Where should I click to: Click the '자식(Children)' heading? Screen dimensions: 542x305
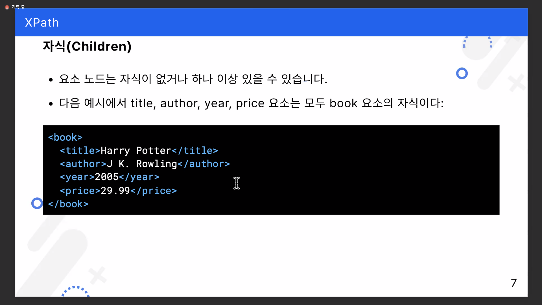[87, 46]
